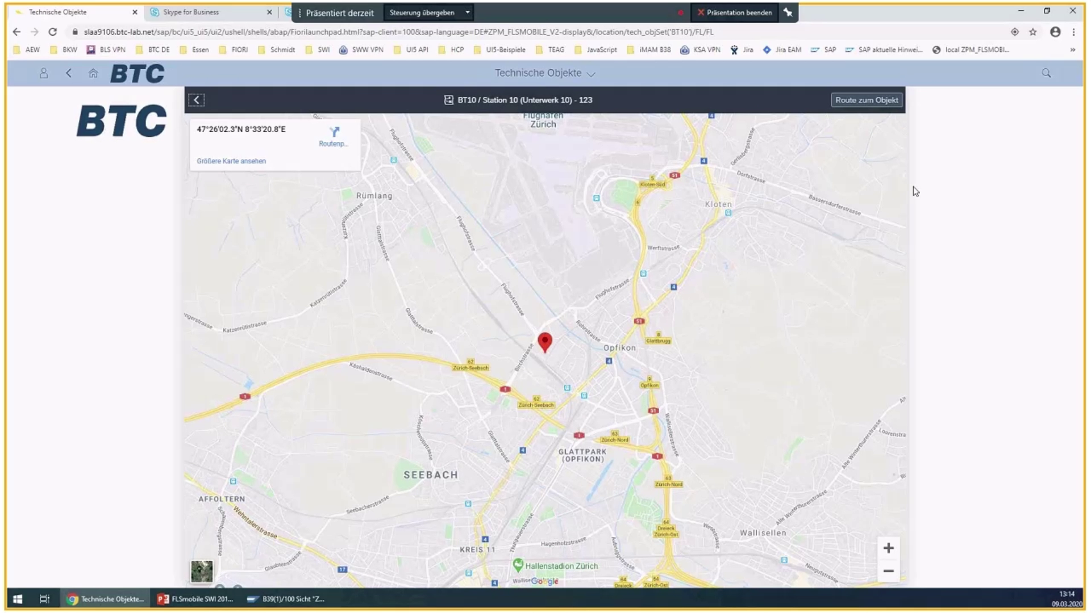Click the back arrow in the map header
This screenshot has width=1091, height=613.
pos(196,100)
